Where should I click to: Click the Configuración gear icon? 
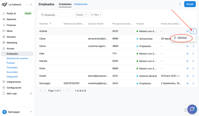click(4, 88)
